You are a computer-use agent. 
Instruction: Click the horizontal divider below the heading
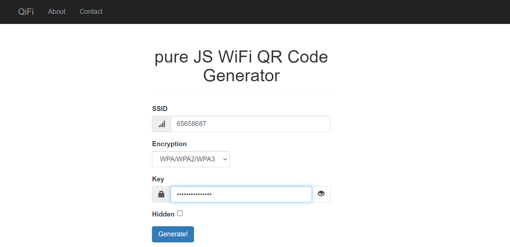point(241,94)
